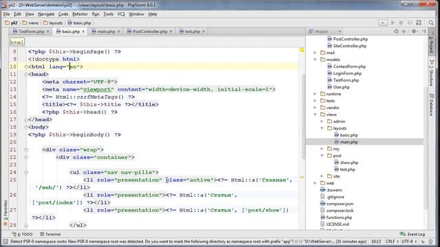Change the CRLF line separator in status bar
Image resolution: width=440 pixels, height=247 pixels.
coord(392,242)
